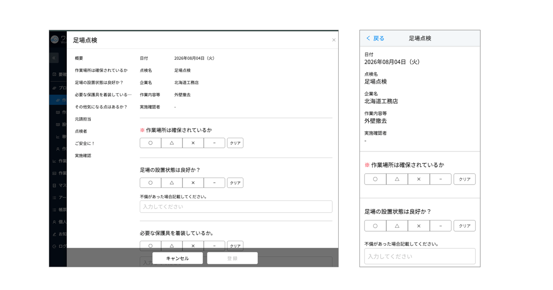This screenshot has height=290, width=553.
Task: Jump to 実施確認 section in left navigation
Action: pyautogui.click(x=83, y=156)
